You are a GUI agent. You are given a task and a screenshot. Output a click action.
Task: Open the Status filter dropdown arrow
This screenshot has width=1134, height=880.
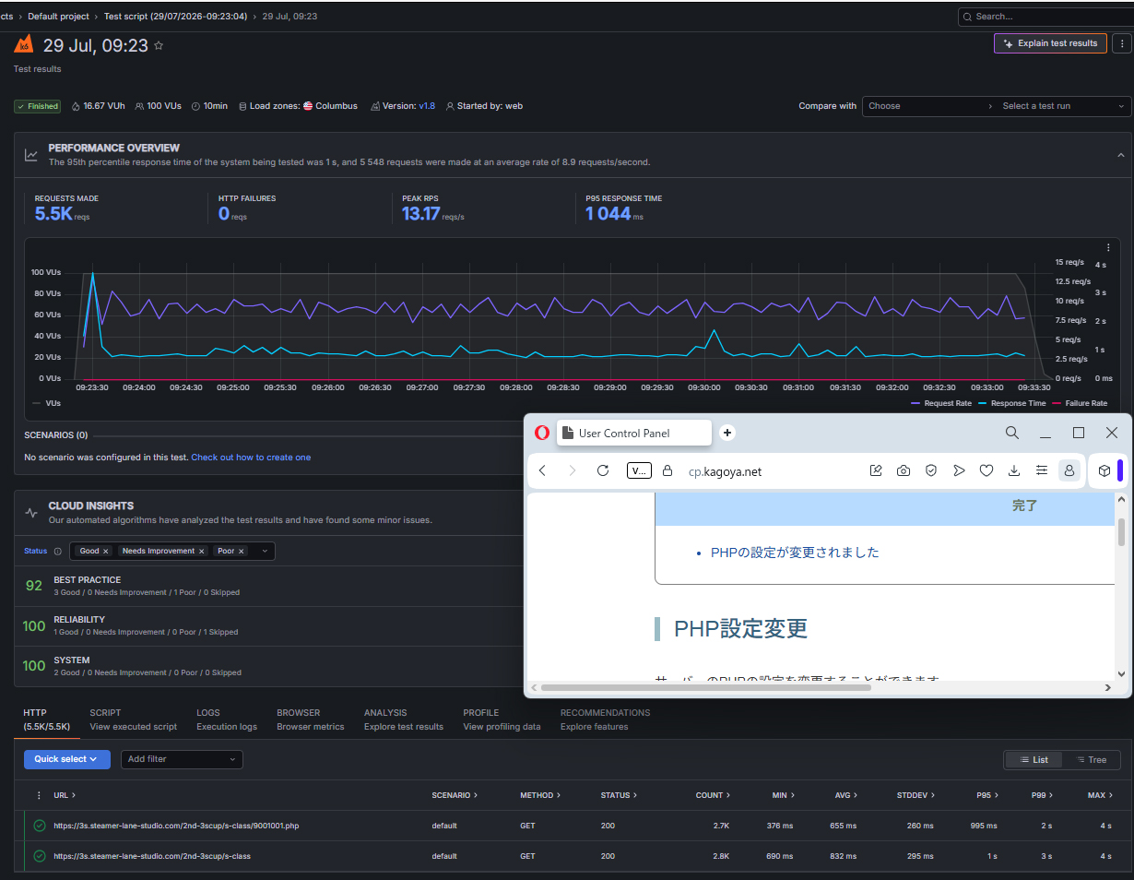point(265,552)
